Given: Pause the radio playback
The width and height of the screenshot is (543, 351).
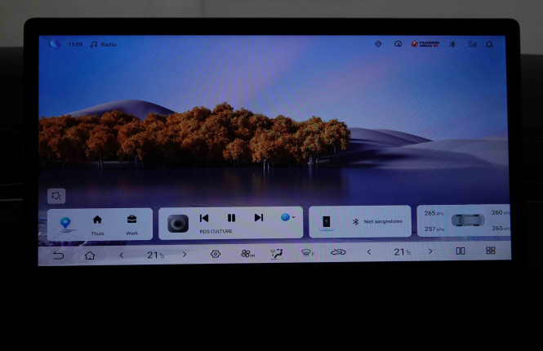Looking at the screenshot, I should point(231,218).
